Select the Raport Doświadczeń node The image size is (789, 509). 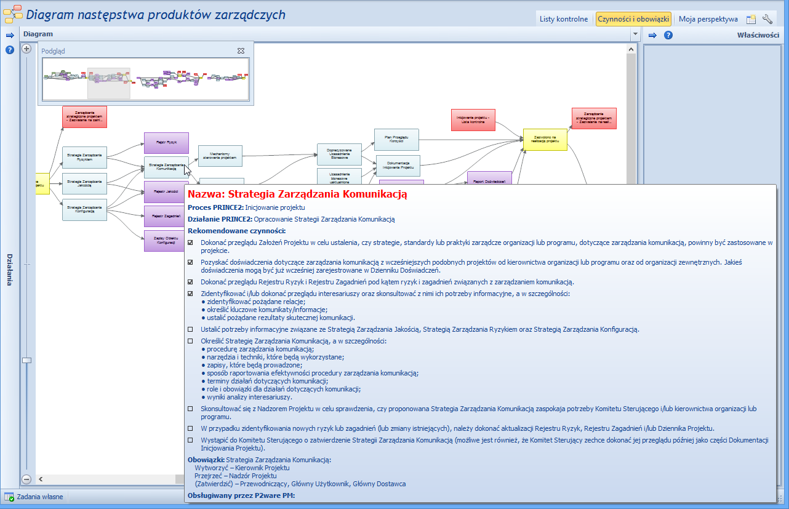pyautogui.click(x=490, y=177)
